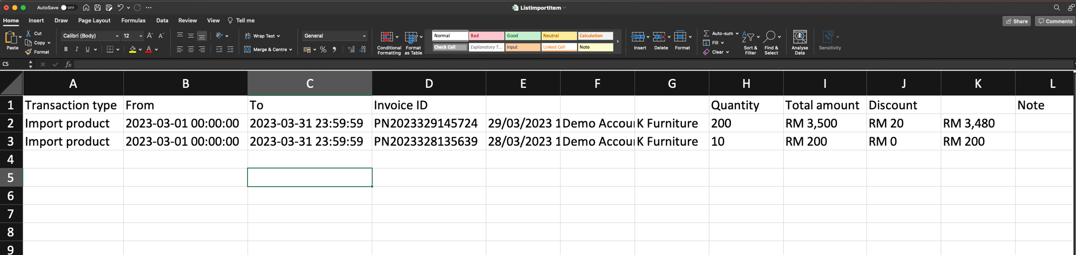Click the Save icon in title bar

98,7
